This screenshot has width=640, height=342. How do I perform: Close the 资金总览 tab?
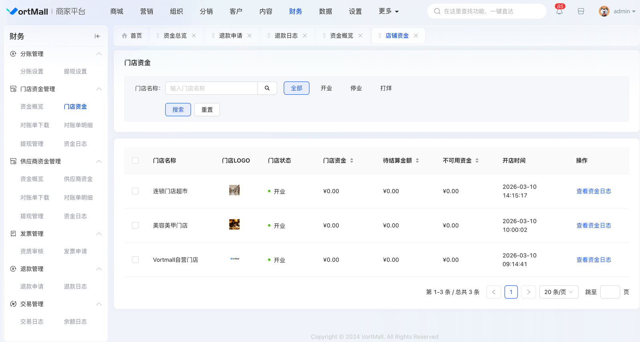pyautogui.click(x=194, y=36)
